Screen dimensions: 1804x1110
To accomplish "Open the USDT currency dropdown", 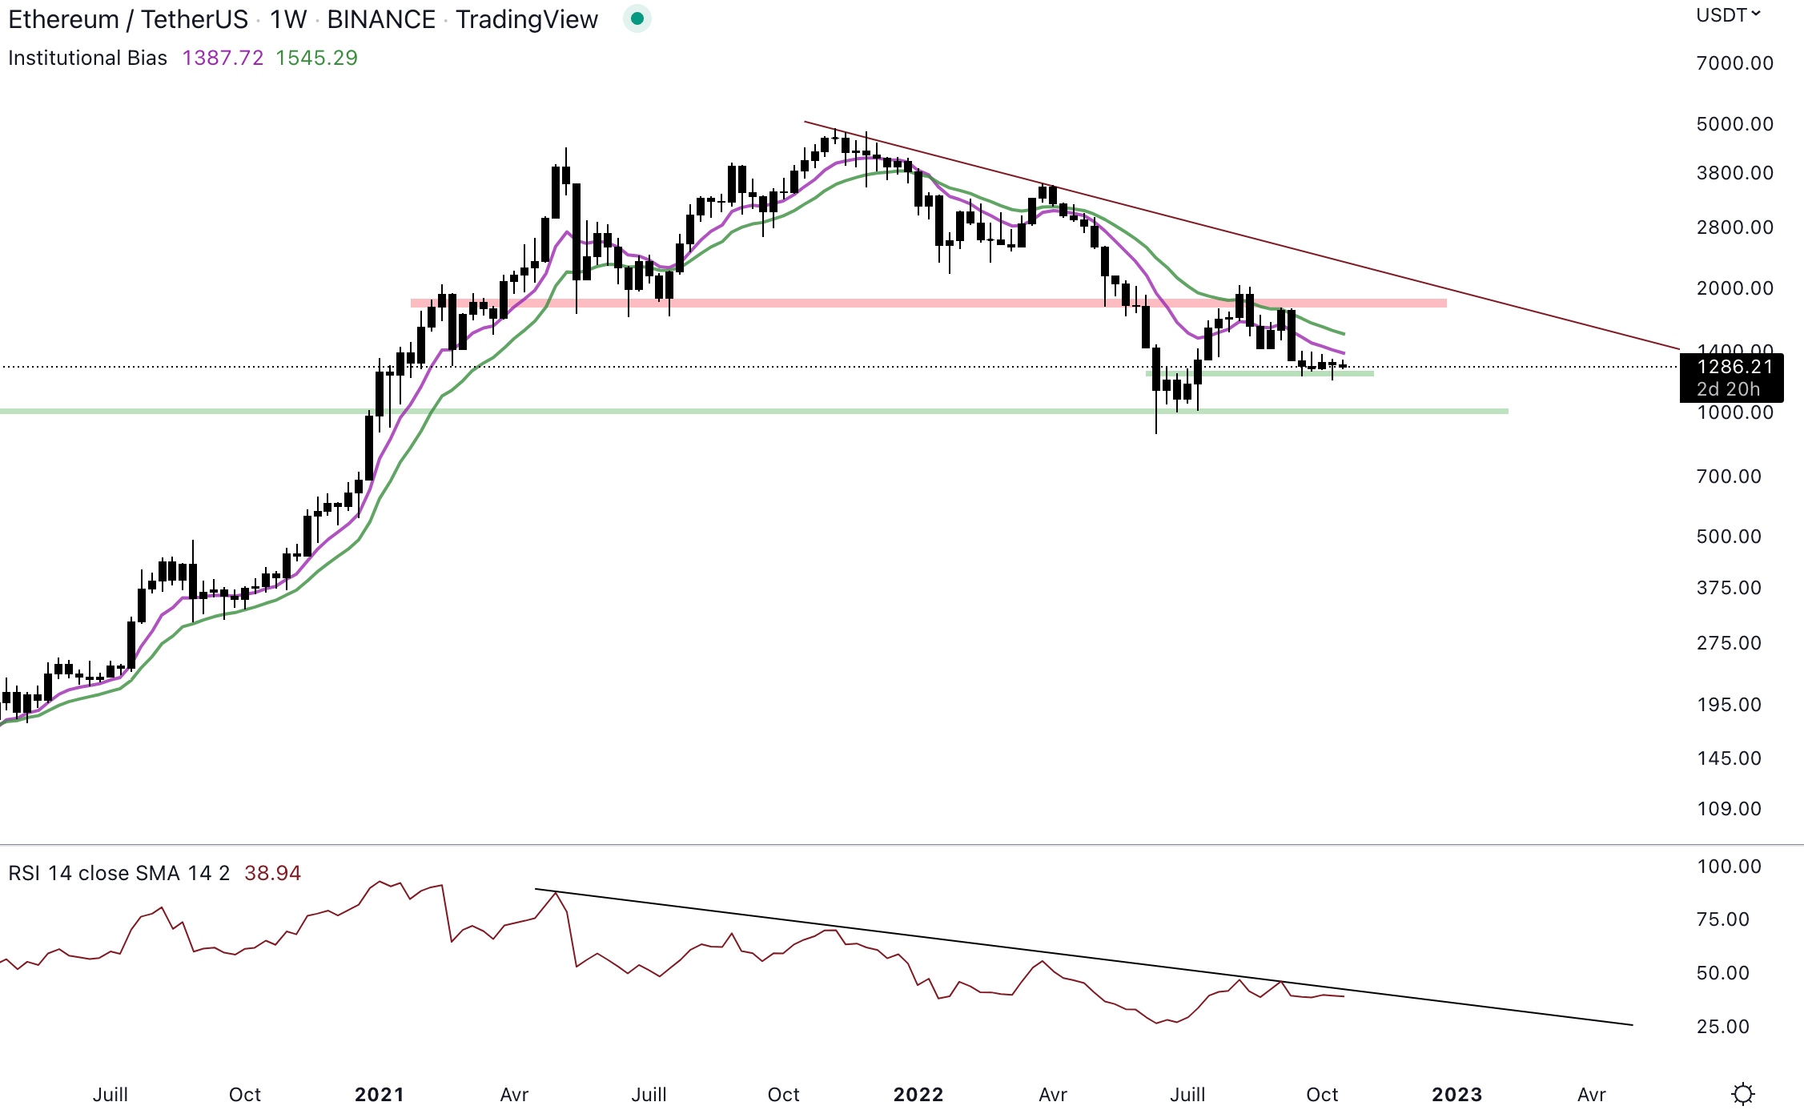I will point(1728,15).
